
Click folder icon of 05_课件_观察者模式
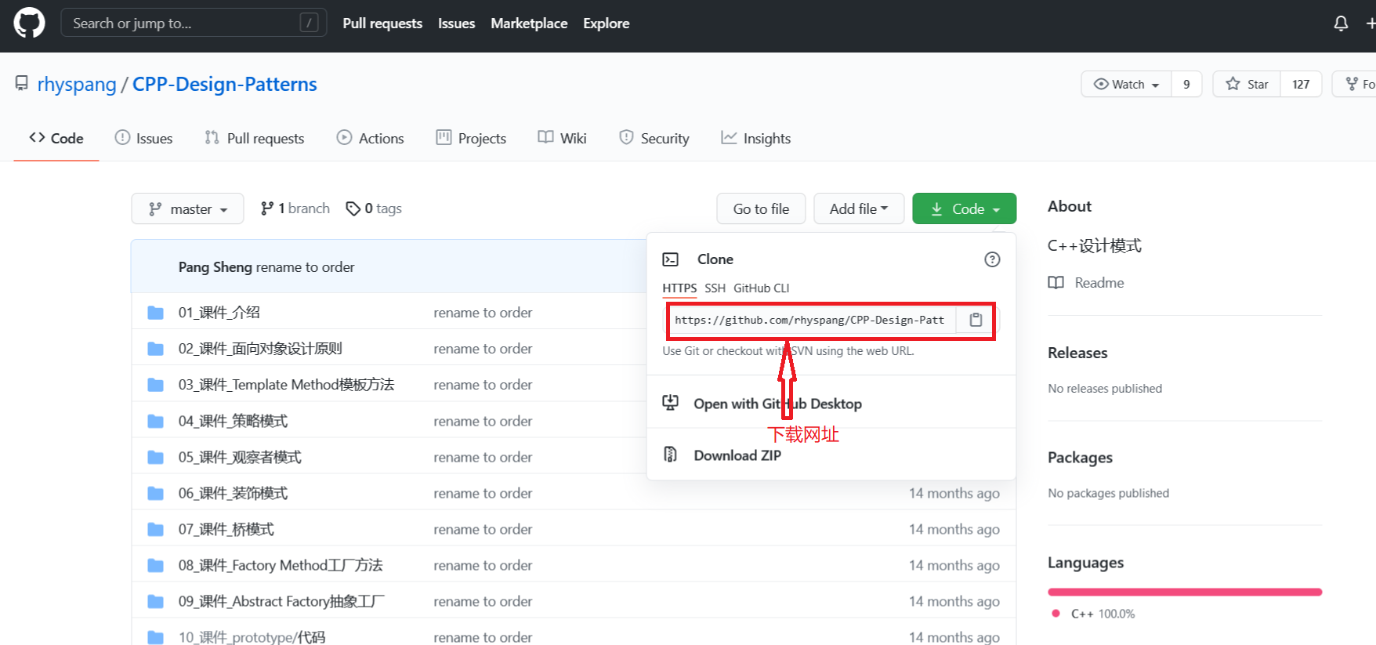point(156,457)
